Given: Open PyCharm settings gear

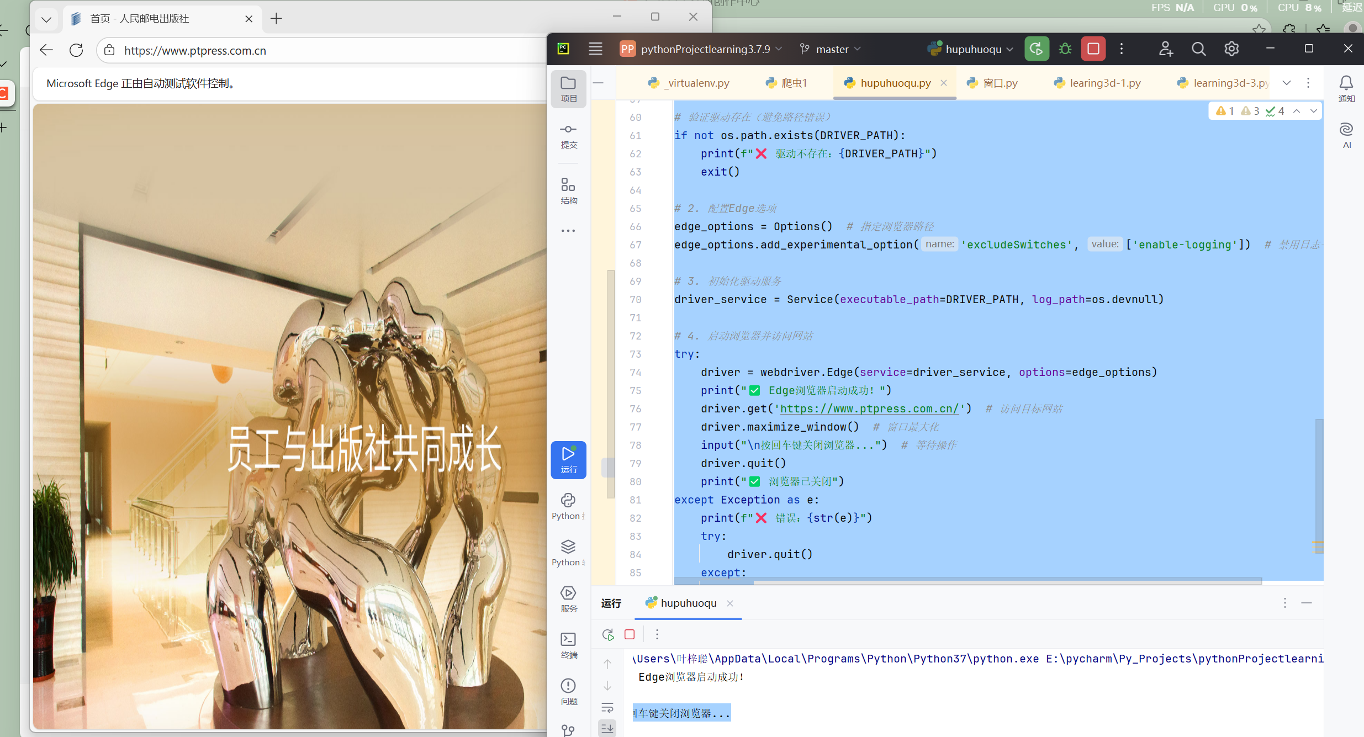Looking at the screenshot, I should (x=1231, y=49).
